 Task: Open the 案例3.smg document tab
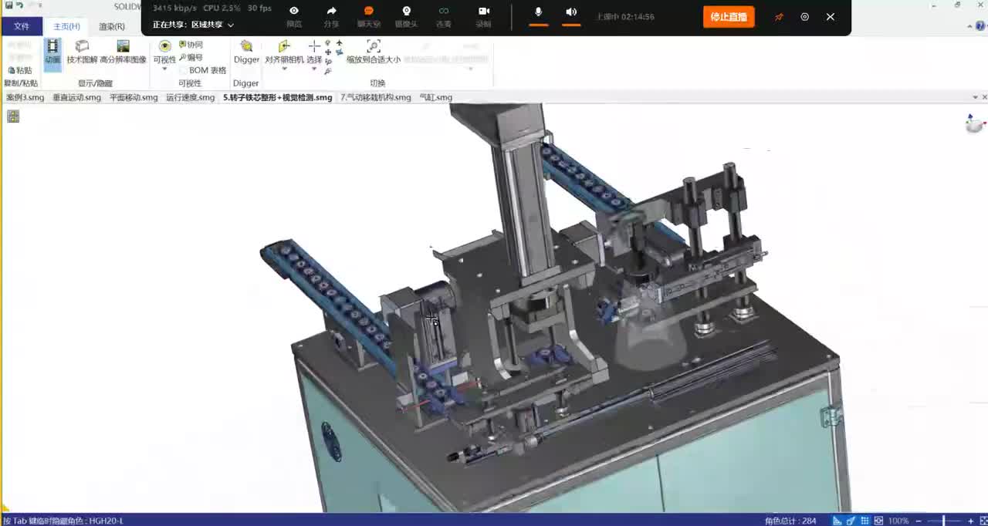(25, 97)
